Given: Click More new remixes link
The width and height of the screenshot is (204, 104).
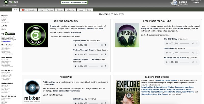Looking at the screenshot, I should point(8,54).
